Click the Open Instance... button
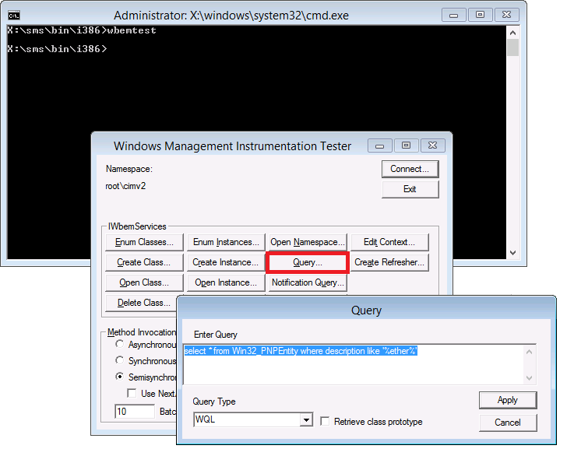The width and height of the screenshot is (574, 470). (x=226, y=282)
